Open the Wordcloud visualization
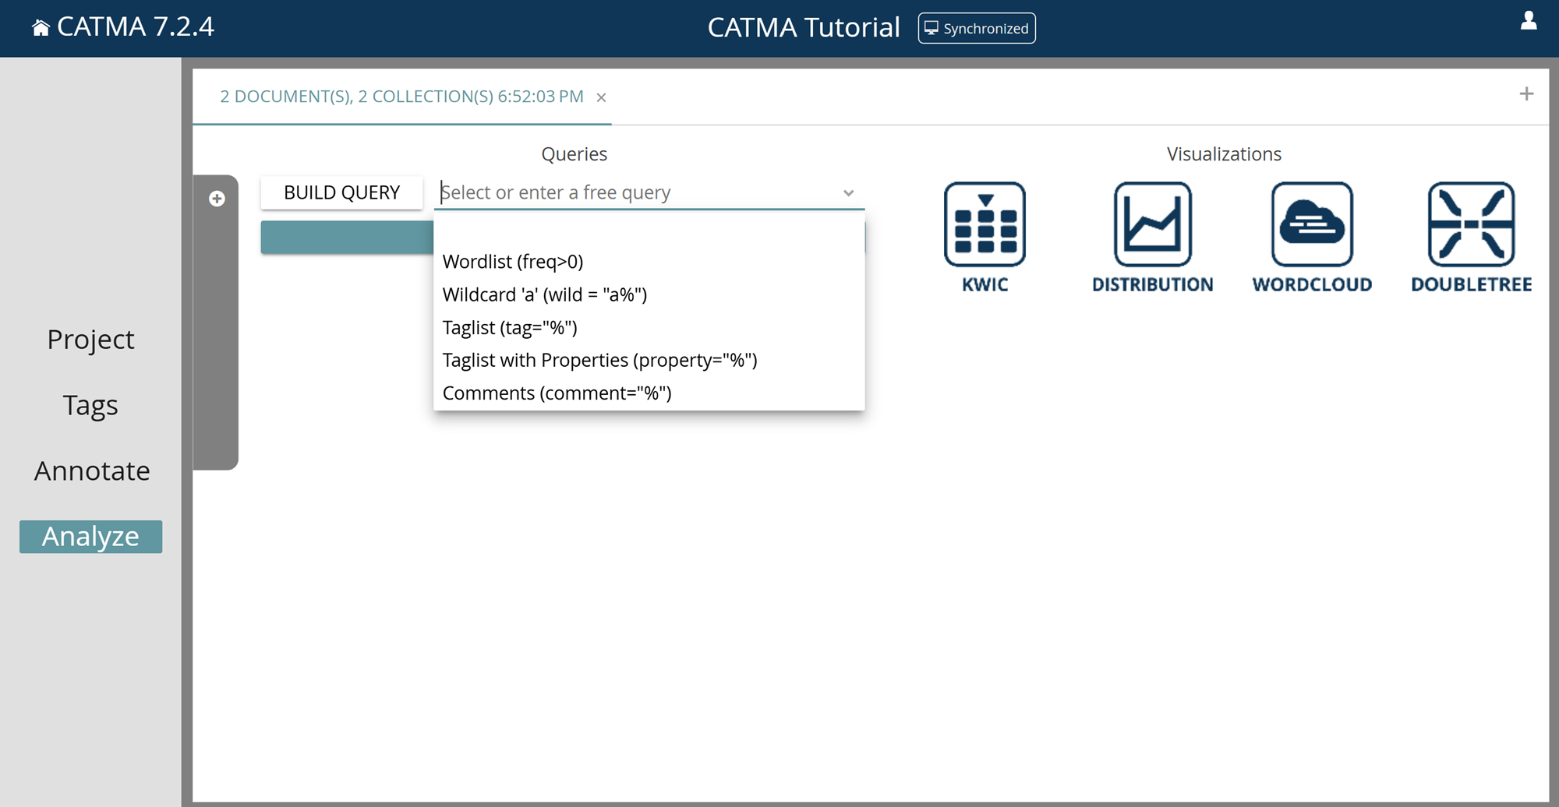Viewport: 1559px width, 807px height. (1311, 226)
